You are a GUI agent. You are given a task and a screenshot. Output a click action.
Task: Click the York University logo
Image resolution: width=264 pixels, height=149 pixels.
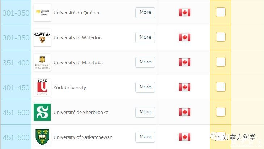coord(42,87)
